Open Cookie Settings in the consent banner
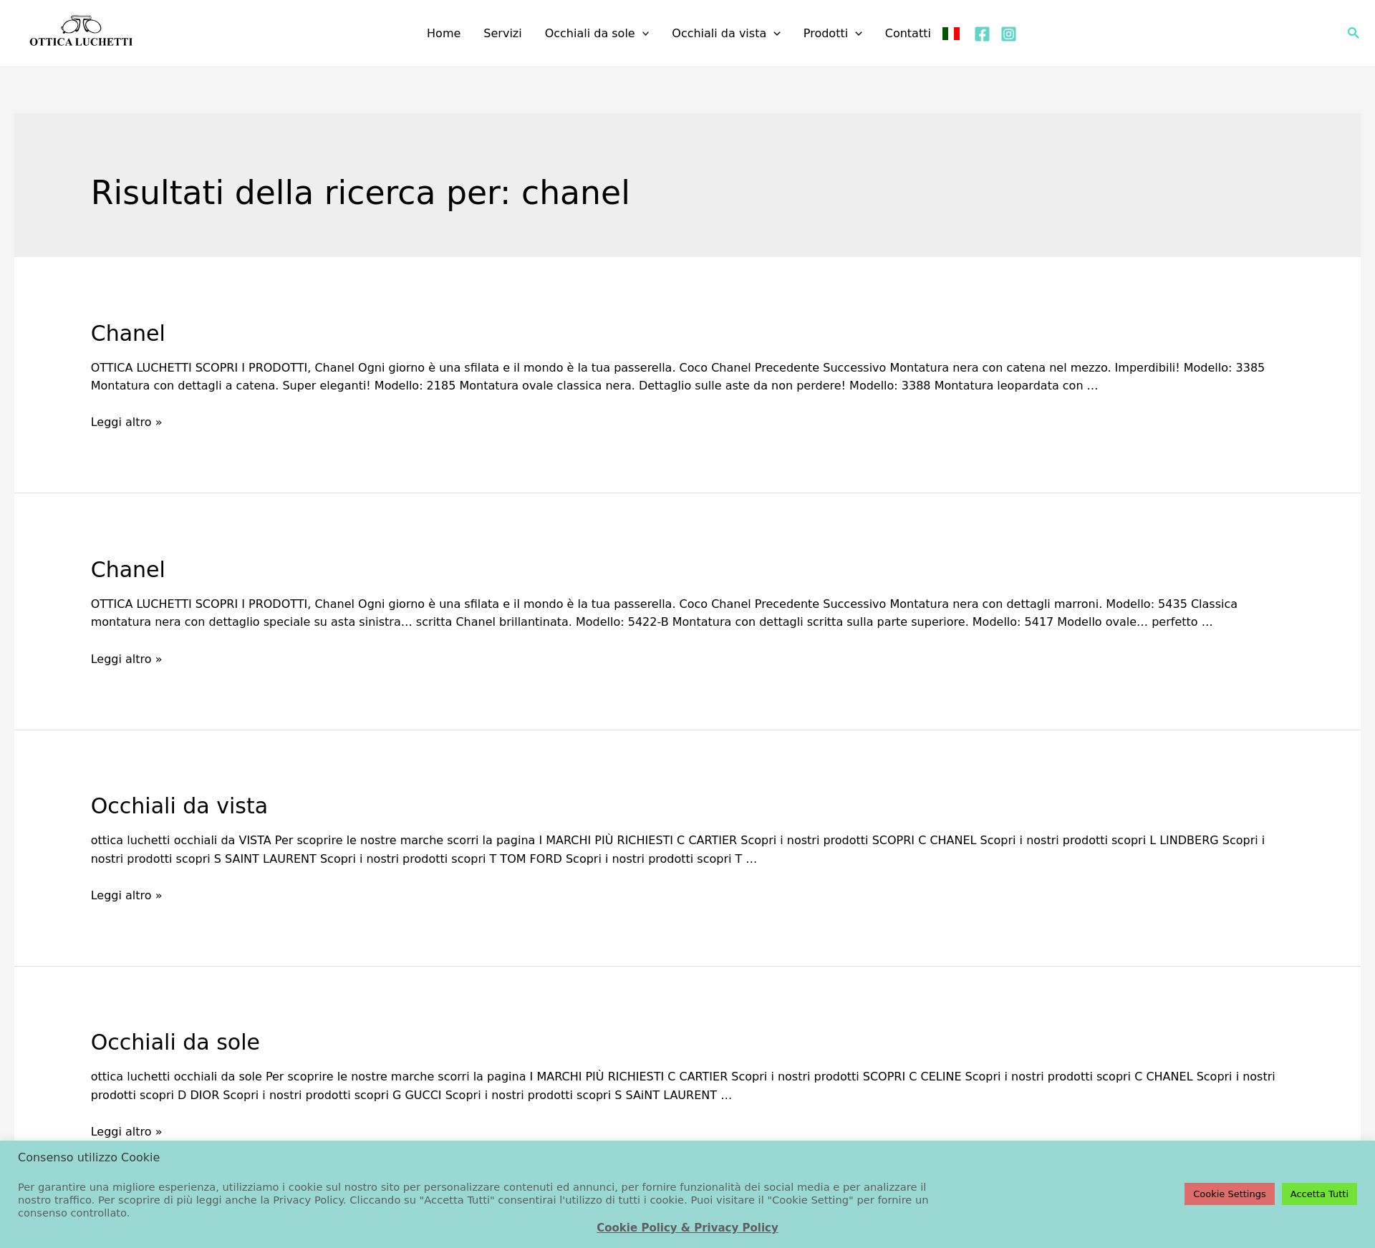 (1229, 1194)
